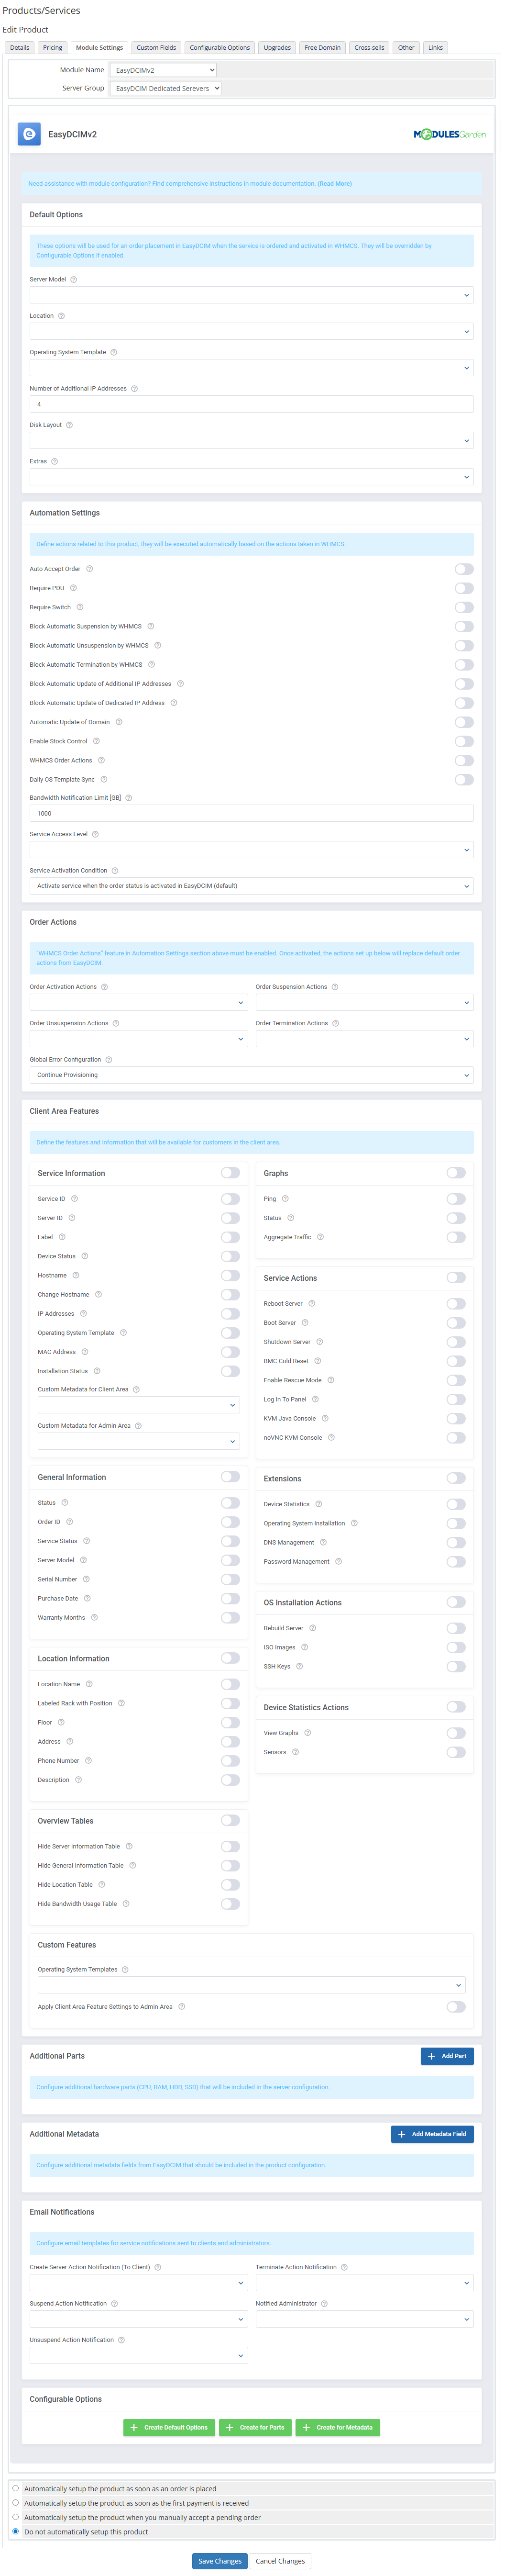505x2576 pixels.
Task: Select 'Do not automatically setup this product'
Action: coord(15,2531)
